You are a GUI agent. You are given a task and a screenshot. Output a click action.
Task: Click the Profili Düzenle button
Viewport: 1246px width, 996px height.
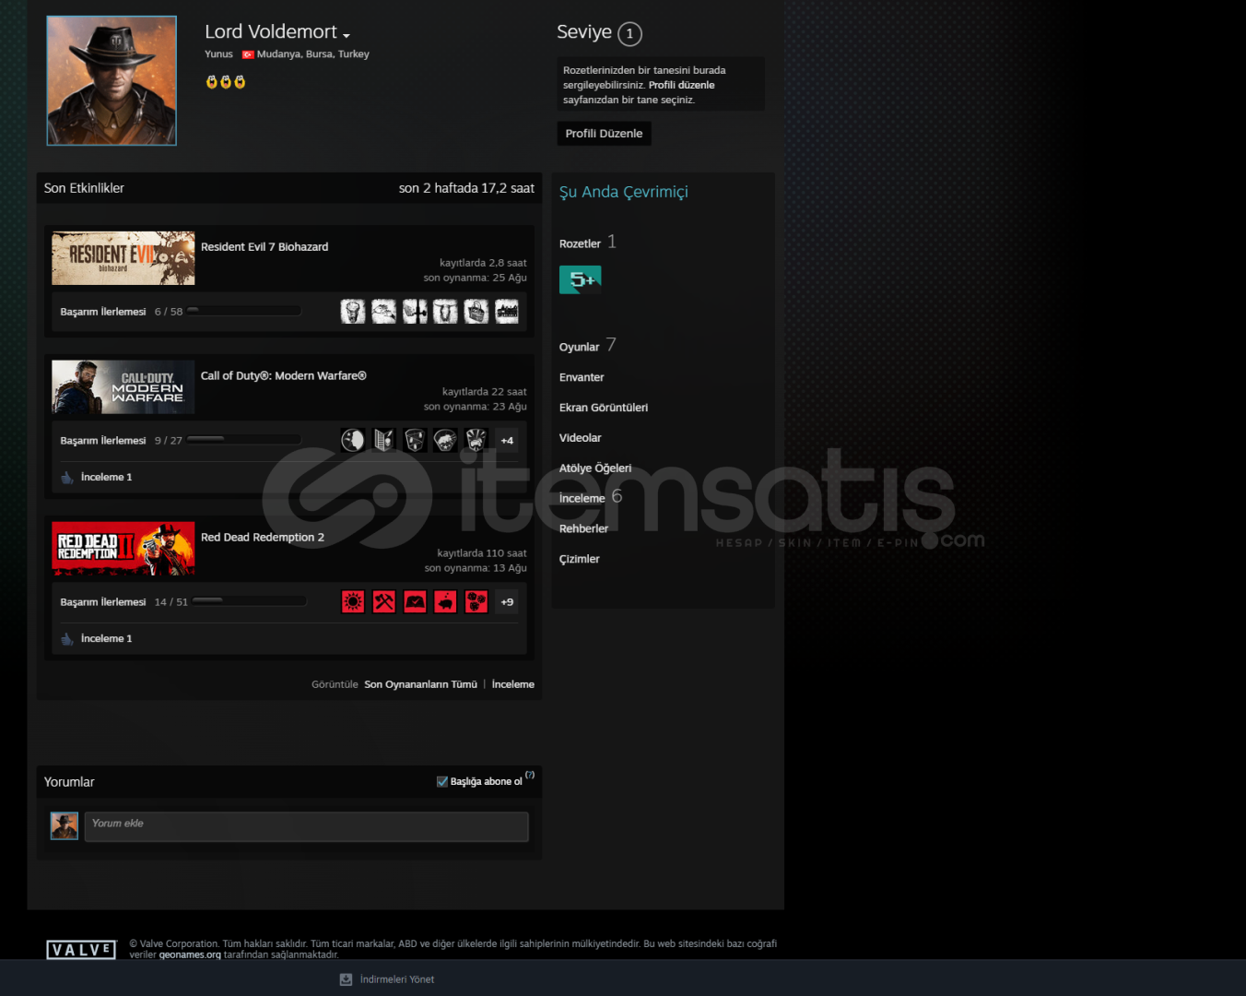pyautogui.click(x=604, y=134)
